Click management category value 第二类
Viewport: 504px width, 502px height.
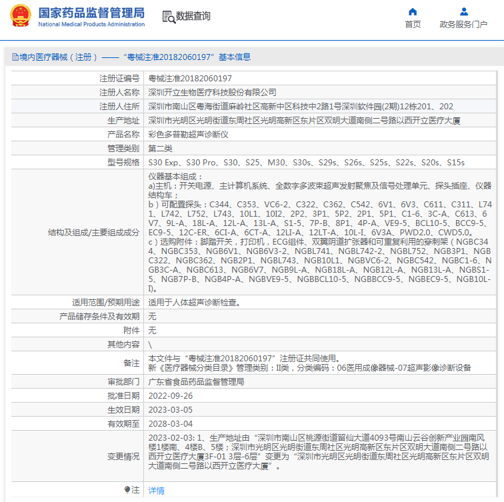(x=160, y=149)
